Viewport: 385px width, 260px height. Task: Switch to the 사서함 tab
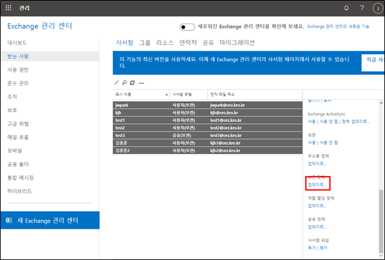tap(125, 43)
